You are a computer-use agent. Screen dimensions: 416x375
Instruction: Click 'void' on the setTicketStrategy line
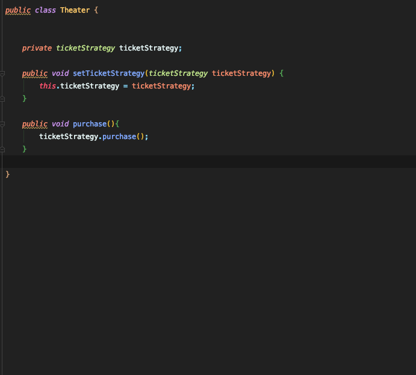60,73
